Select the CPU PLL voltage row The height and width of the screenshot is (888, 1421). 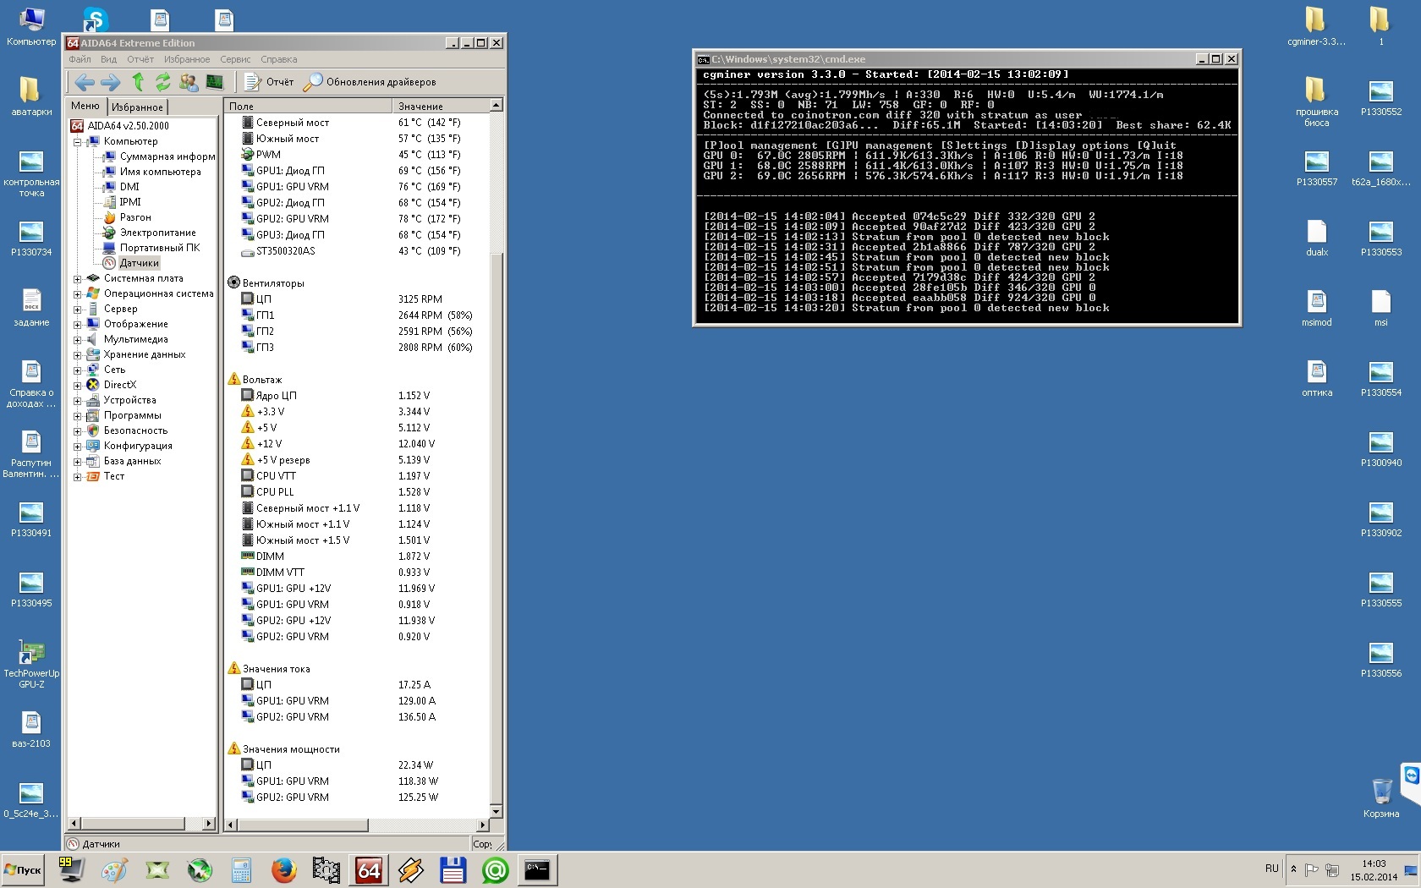point(357,492)
